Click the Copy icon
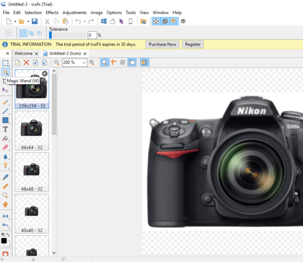The height and width of the screenshot is (262, 303). point(56,21)
